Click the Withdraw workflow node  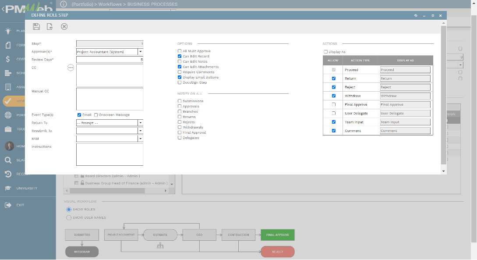pos(82,252)
